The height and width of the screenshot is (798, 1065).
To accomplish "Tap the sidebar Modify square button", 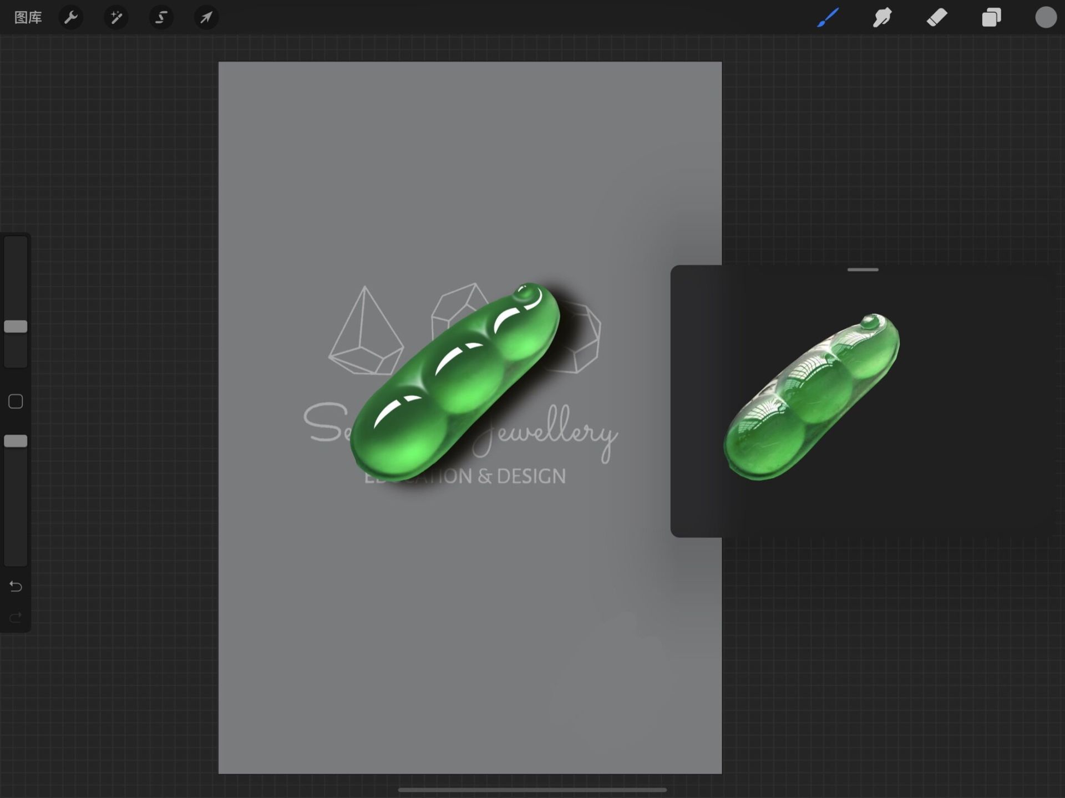I will (x=16, y=401).
